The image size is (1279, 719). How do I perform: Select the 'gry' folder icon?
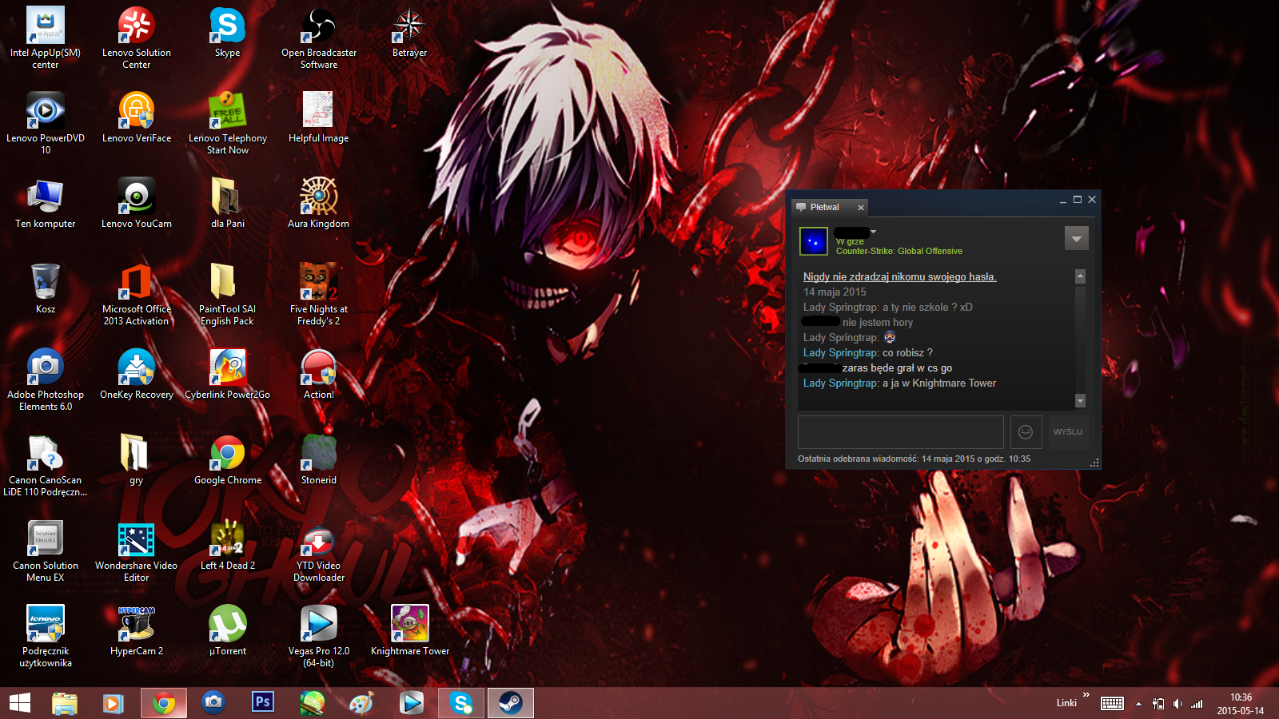pos(136,460)
